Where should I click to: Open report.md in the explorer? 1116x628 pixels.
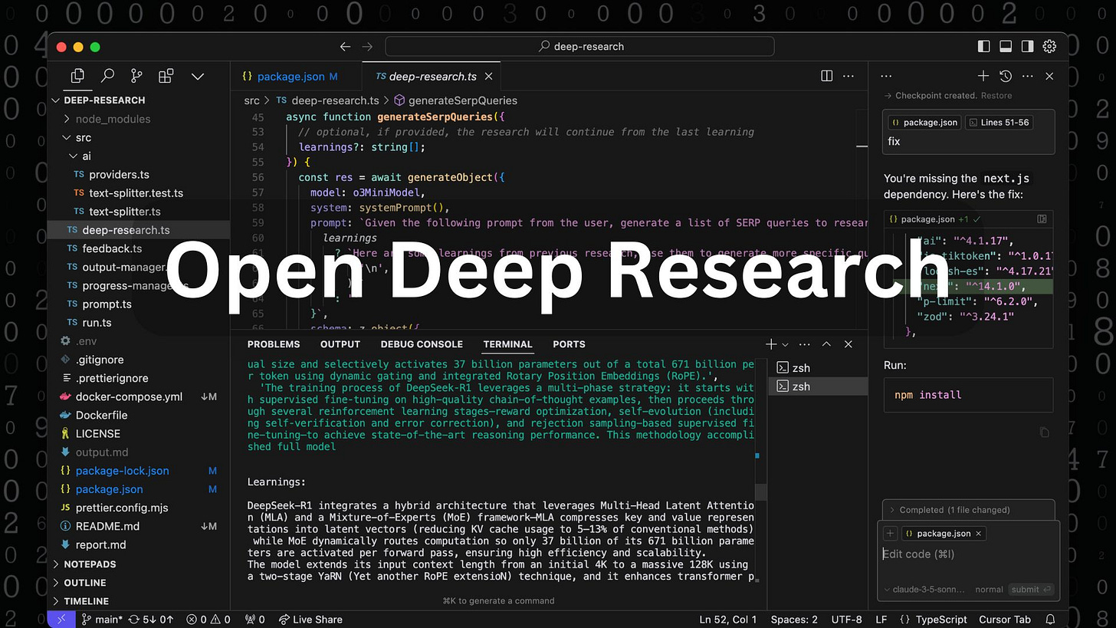[100, 544]
